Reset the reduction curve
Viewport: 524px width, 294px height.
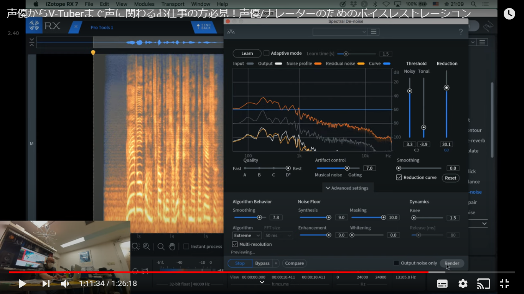450,178
